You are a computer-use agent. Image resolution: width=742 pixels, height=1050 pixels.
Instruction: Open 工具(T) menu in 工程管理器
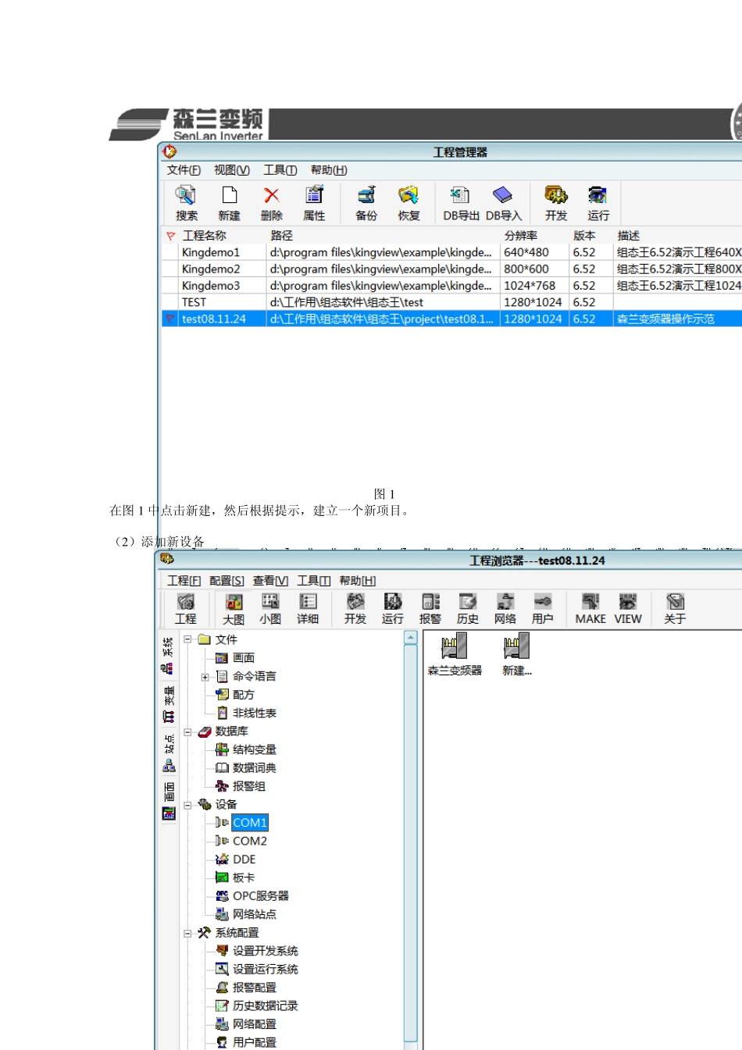[x=280, y=170]
